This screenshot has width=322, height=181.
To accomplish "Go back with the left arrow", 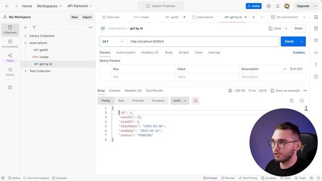I will (x=7, y=6).
